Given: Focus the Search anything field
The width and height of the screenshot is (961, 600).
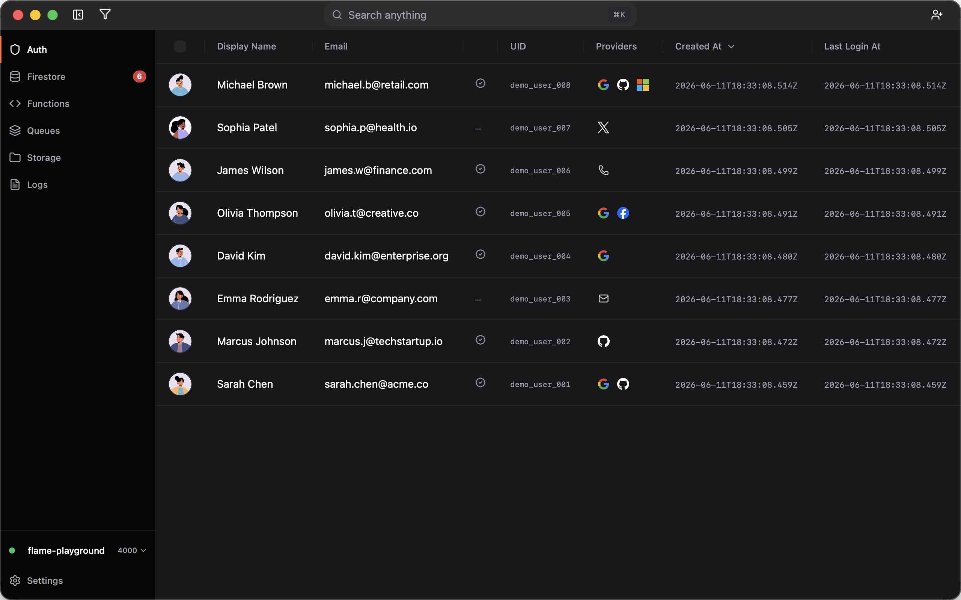Looking at the screenshot, I should coord(480,15).
